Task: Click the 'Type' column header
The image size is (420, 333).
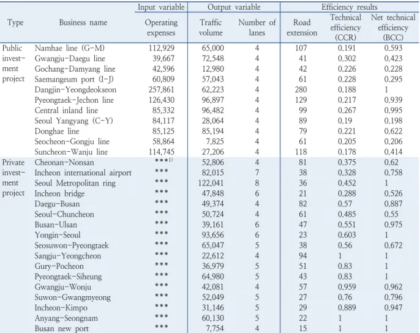Action: point(15,23)
